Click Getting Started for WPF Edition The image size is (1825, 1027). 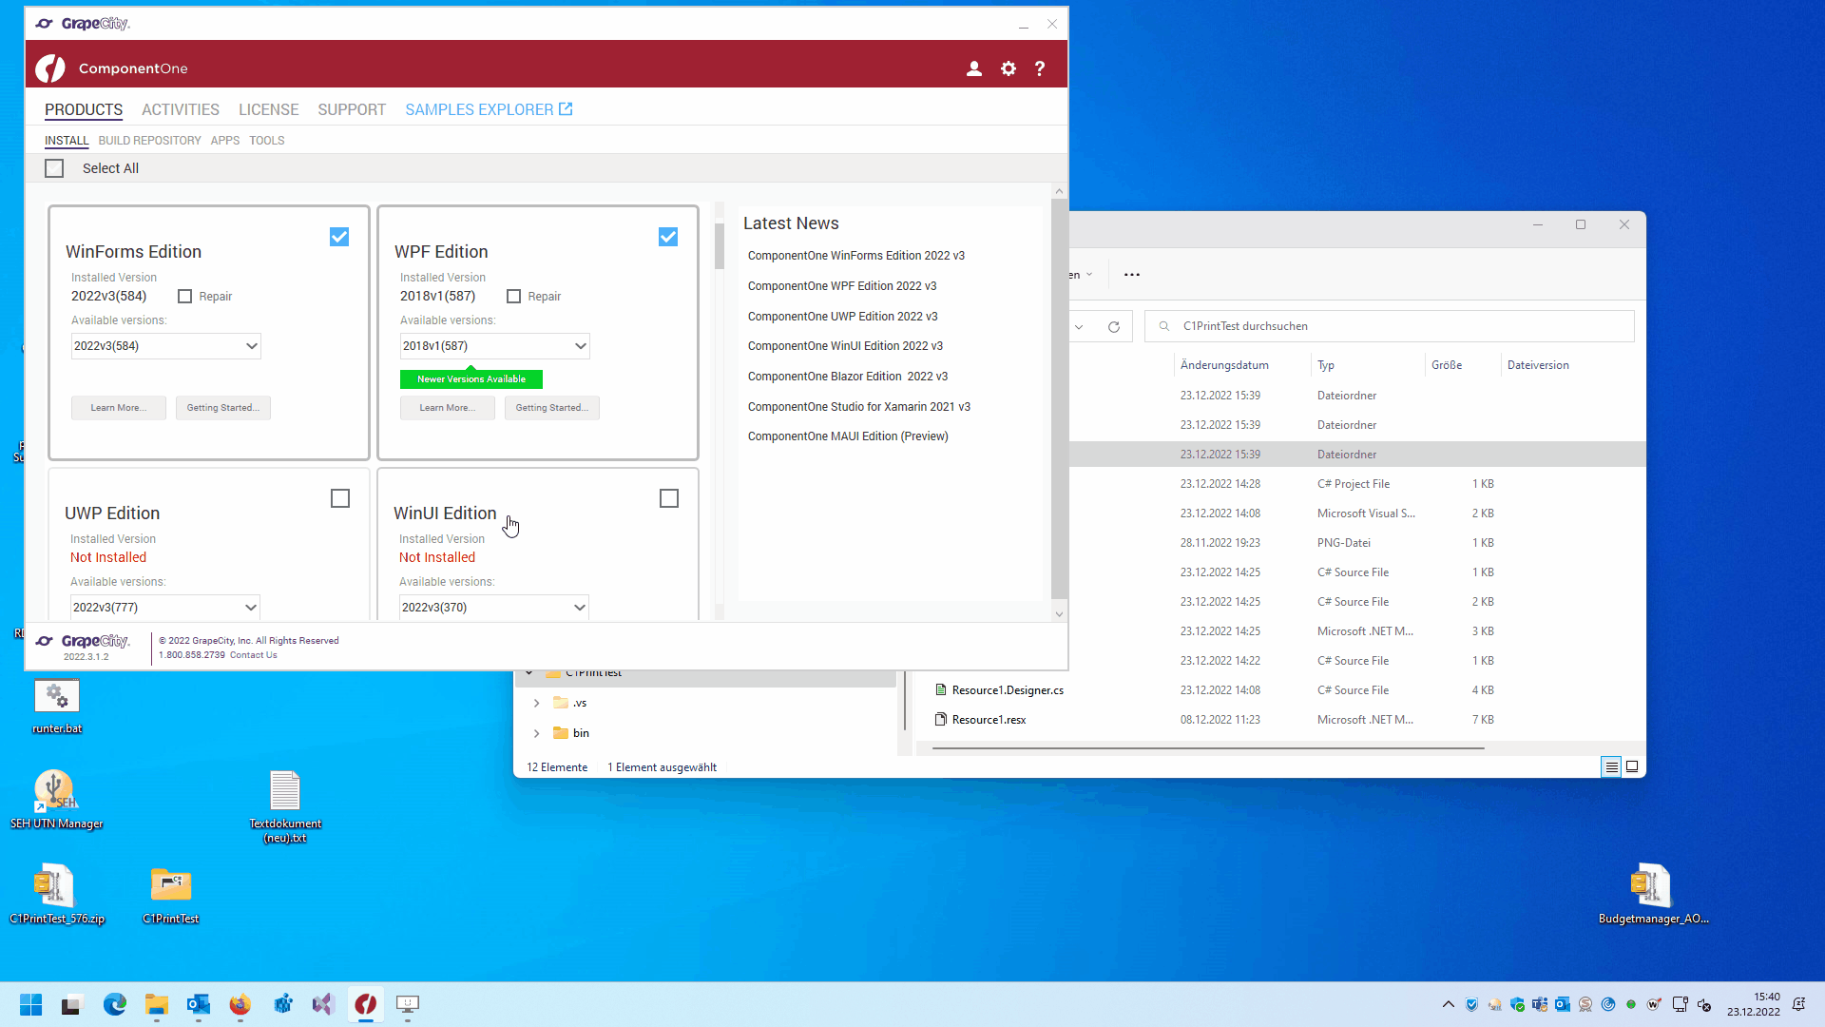(x=552, y=408)
